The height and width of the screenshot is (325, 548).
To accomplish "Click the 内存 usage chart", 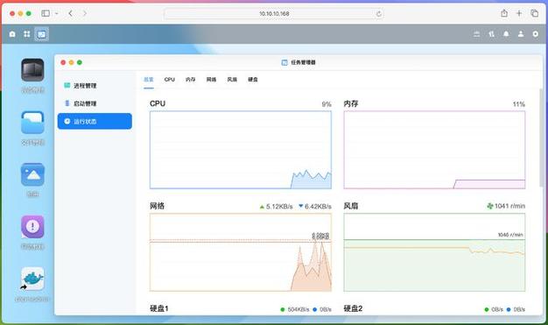I will [x=434, y=150].
